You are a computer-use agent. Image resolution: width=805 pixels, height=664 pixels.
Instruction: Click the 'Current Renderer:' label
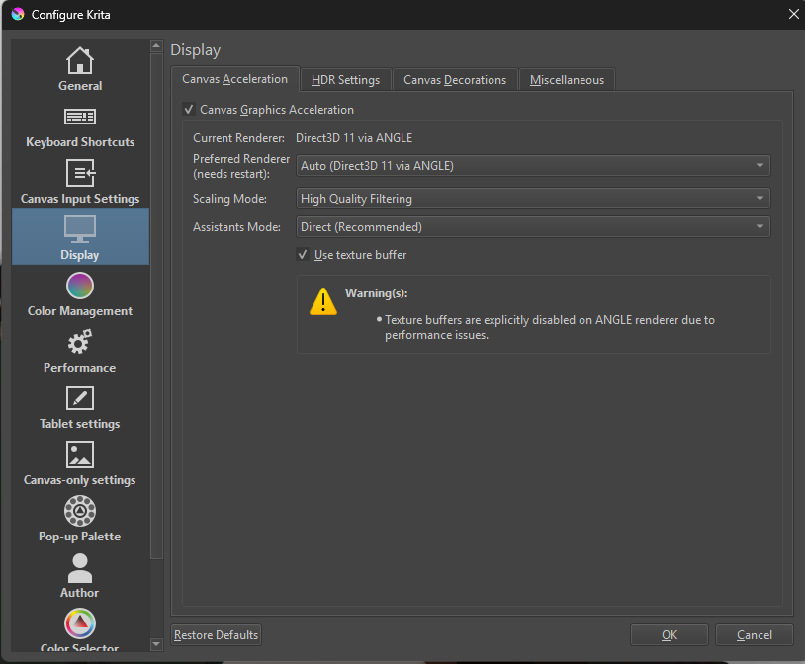(238, 138)
